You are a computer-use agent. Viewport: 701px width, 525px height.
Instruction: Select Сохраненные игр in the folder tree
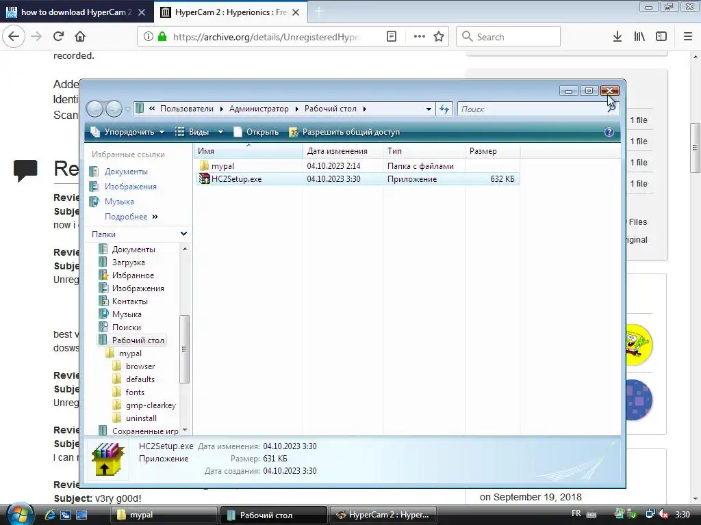[x=145, y=431]
